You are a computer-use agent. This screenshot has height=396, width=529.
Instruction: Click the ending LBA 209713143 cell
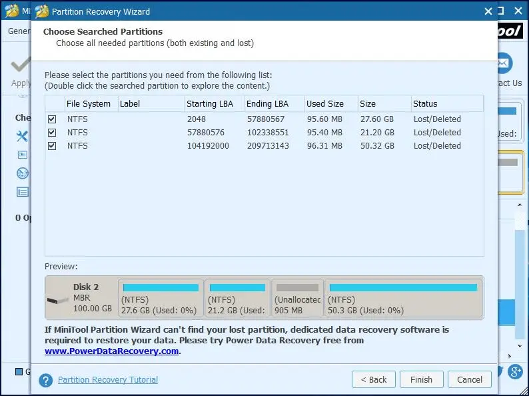[x=268, y=146]
